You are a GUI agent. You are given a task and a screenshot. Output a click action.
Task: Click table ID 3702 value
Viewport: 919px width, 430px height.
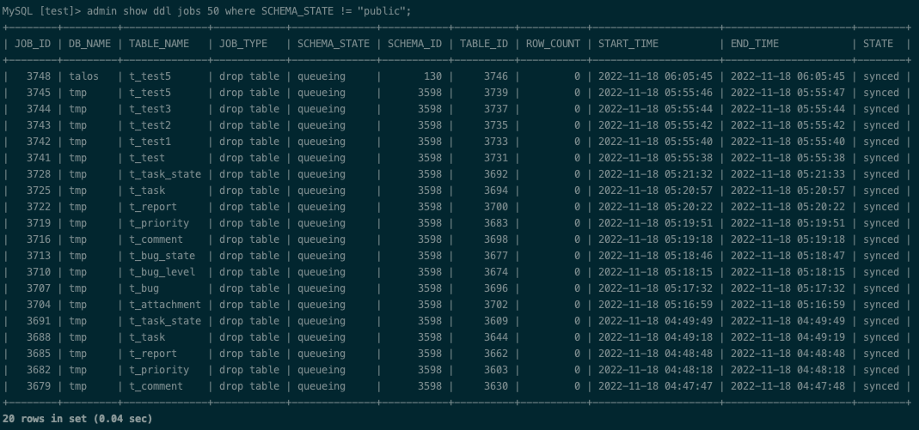click(x=496, y=305)
